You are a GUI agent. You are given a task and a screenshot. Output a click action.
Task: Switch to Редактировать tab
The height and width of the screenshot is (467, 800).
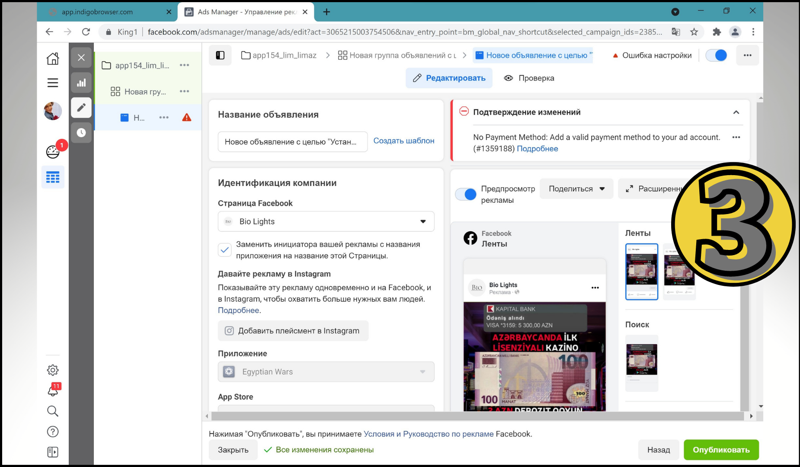click(x=449, y=78)
